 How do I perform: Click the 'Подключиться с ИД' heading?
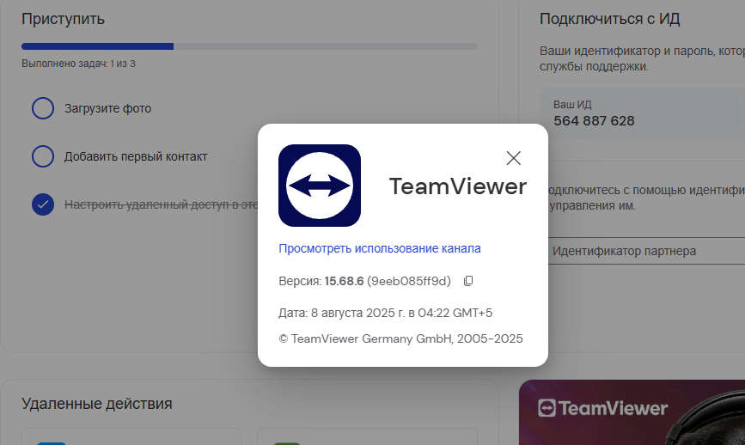(x=609, y=19)
